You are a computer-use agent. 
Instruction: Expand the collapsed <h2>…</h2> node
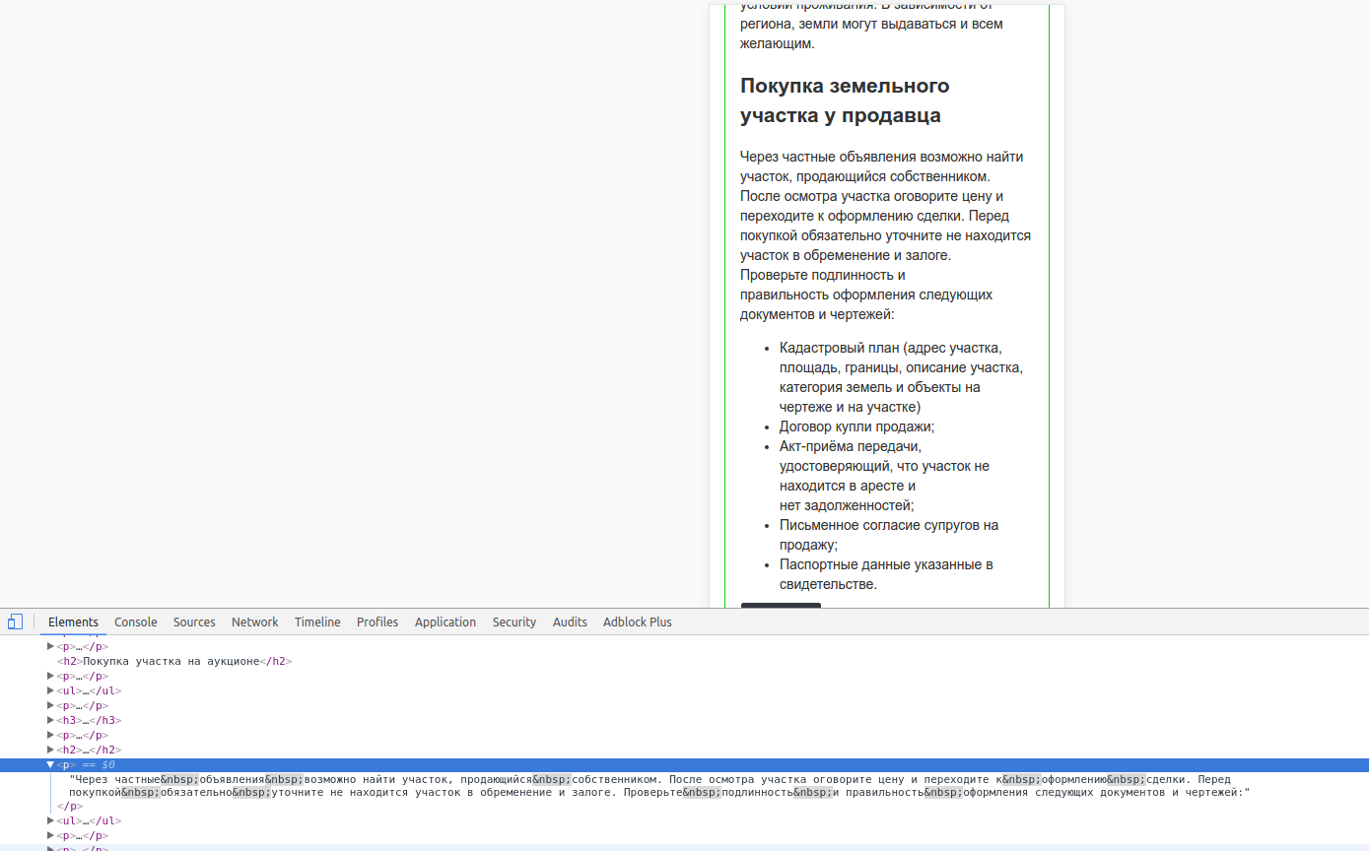50,751
